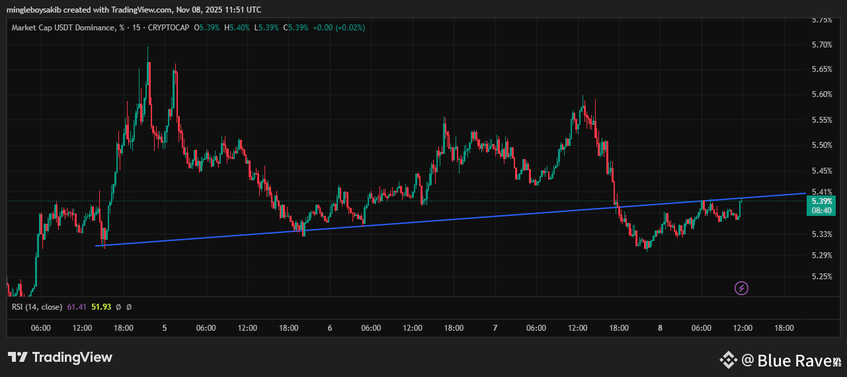847x377 pixels.
Task: Click the 5.65% price axis label
Action: [x=821, y=69]
